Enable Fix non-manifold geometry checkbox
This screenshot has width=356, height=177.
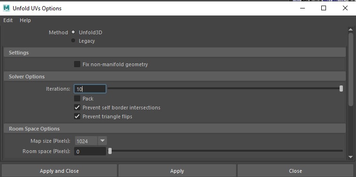77,64
